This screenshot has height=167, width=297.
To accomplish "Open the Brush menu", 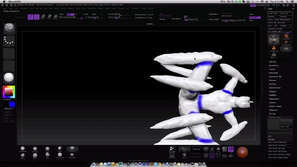I will 11,8.
